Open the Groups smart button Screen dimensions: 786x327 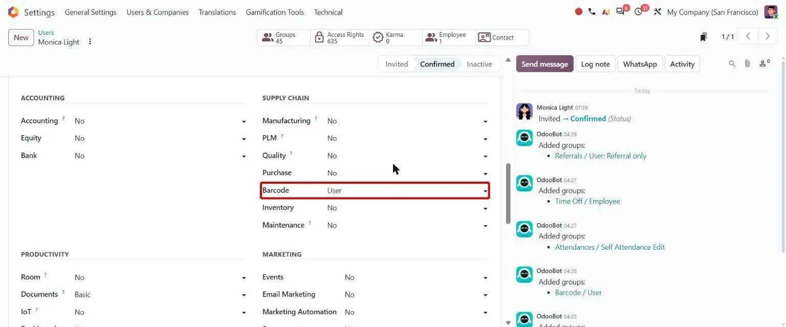[x=284, y=37]
